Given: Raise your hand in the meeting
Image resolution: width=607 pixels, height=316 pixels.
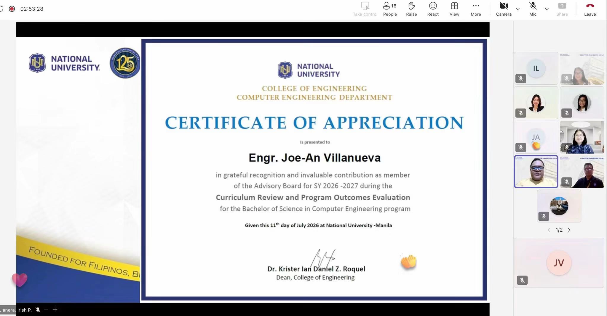Looking at the screenshot, I should tap(411, 9).
